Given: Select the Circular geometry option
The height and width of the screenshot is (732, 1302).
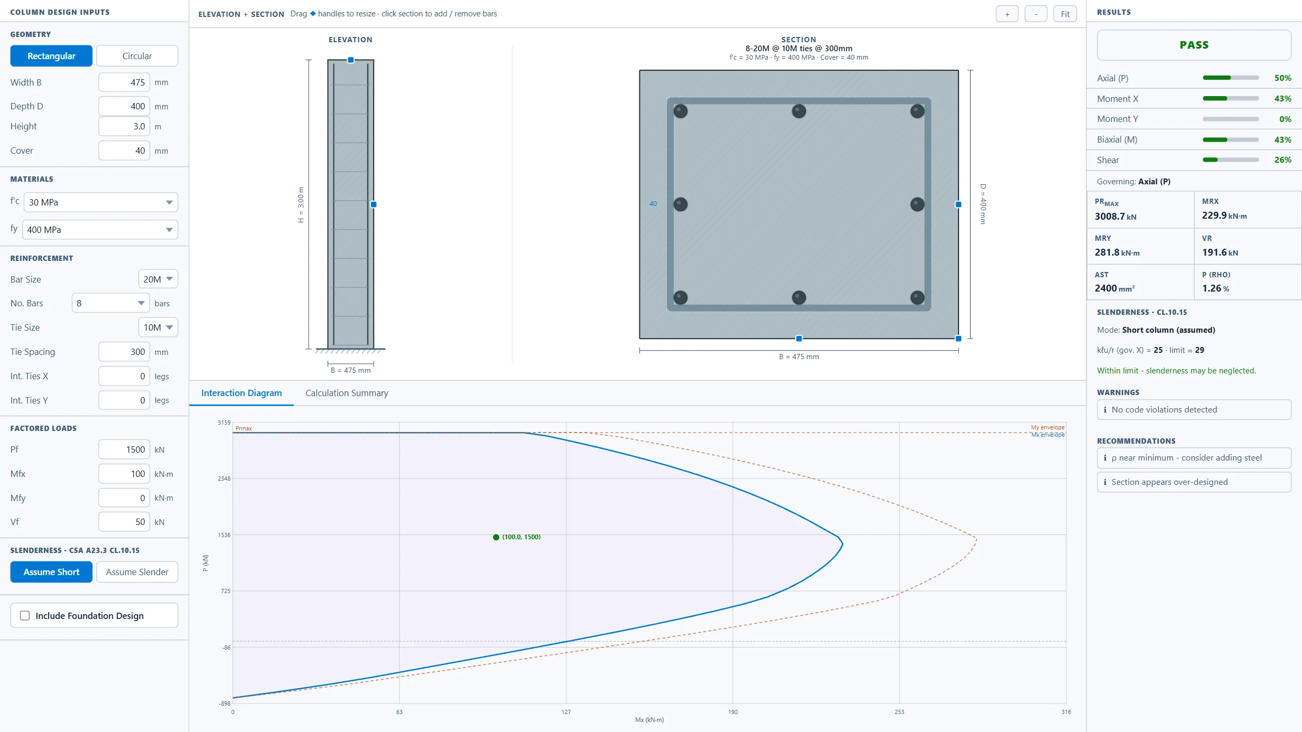Looking at the screenshot, I should point(137,56).
